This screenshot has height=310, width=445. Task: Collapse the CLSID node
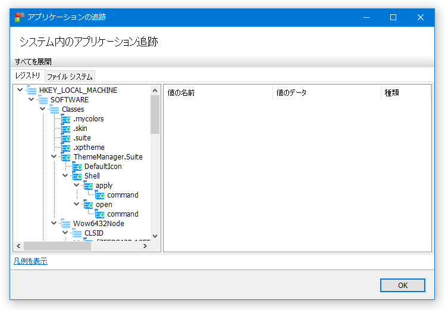(x=65, y=233)
